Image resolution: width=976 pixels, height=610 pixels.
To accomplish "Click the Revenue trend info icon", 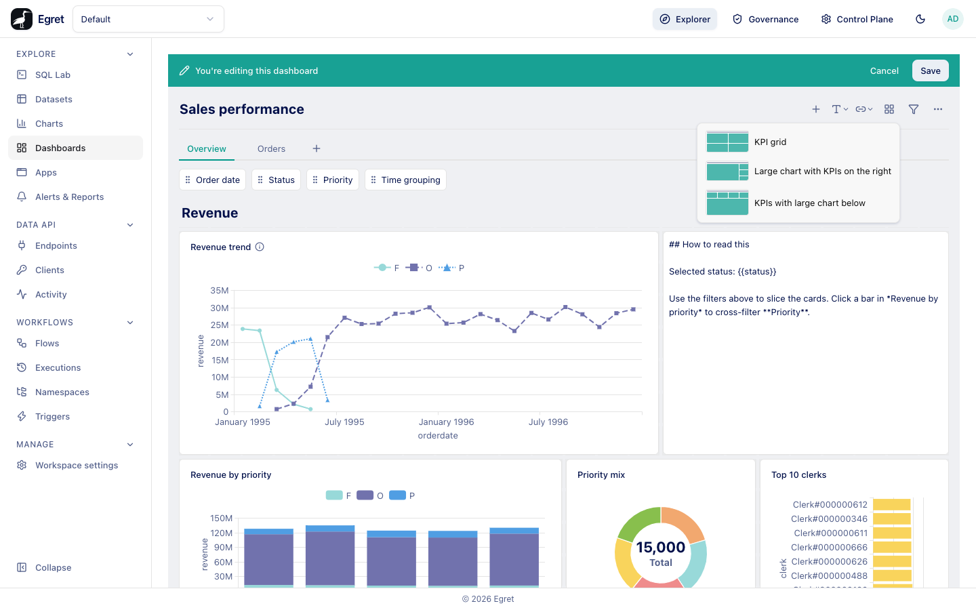I will tap(260, 247).
